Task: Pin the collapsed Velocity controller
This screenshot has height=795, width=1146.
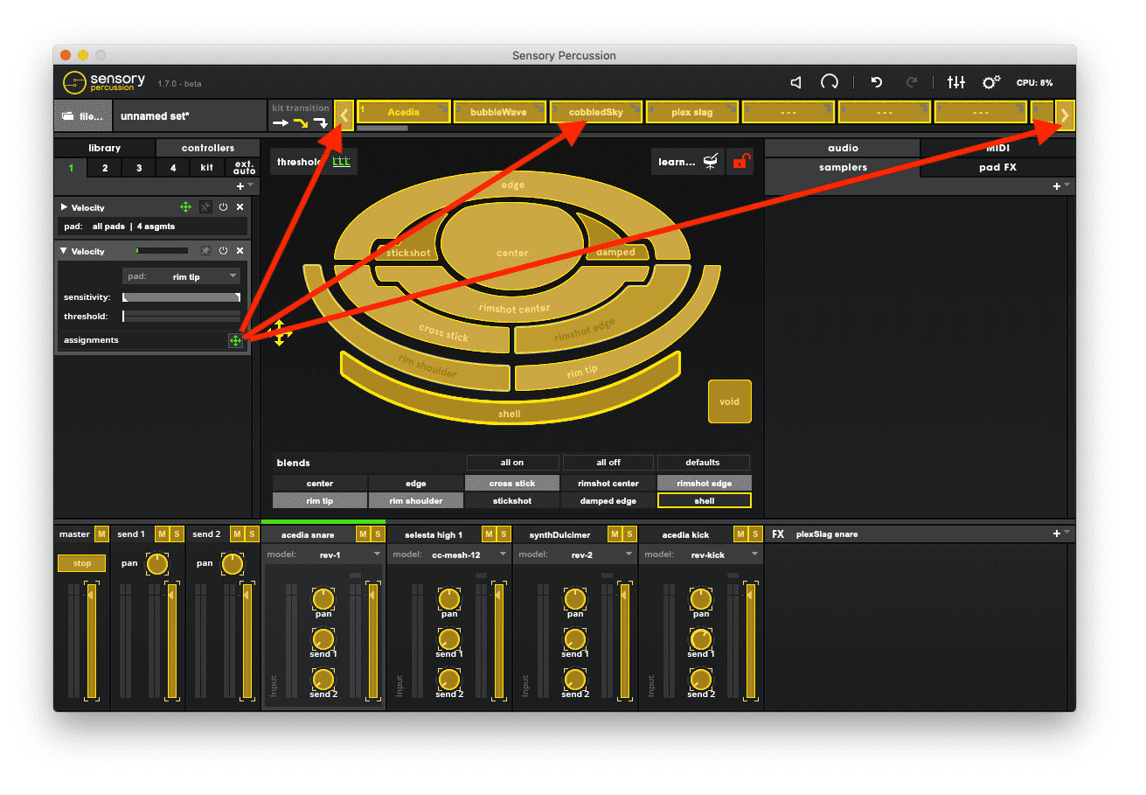Action: [x=205, y=207]
